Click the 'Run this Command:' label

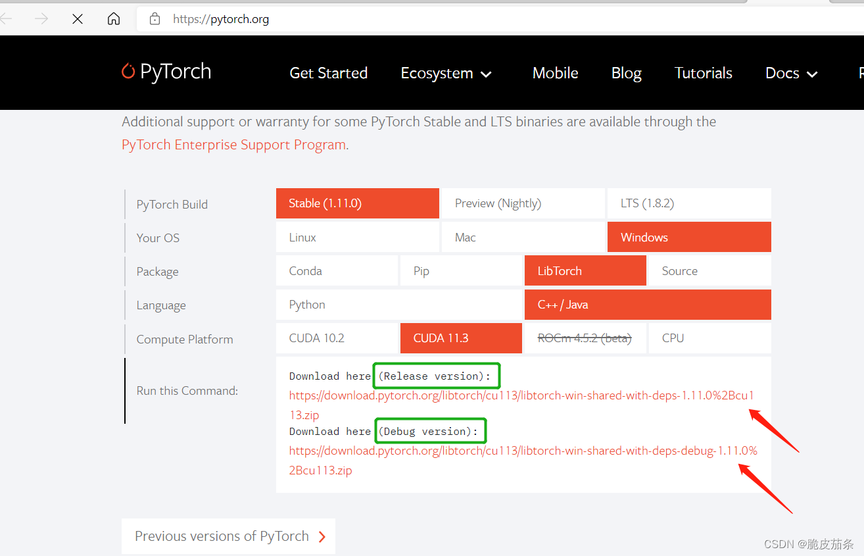pyautogui.click(x=187, y=391)
